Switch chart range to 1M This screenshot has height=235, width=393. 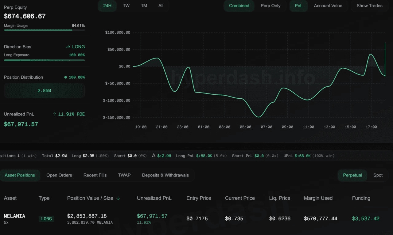pyautogui.click(x=144, y=6)
